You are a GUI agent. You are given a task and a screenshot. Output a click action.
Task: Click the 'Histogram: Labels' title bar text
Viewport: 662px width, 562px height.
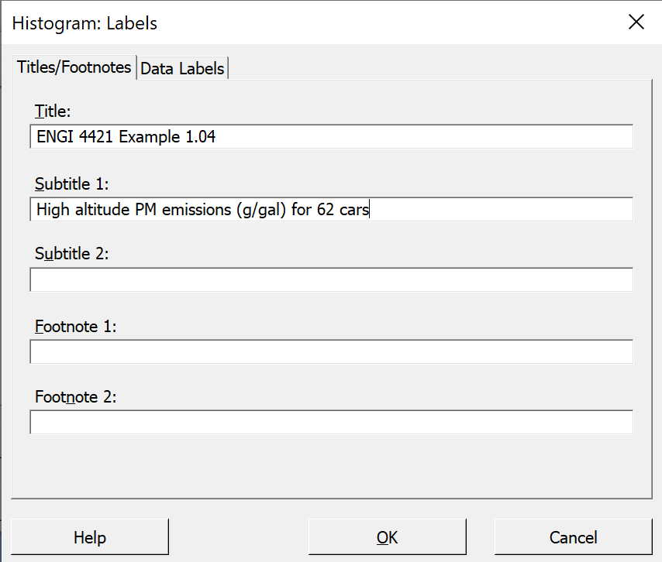(x=84, y=23)
